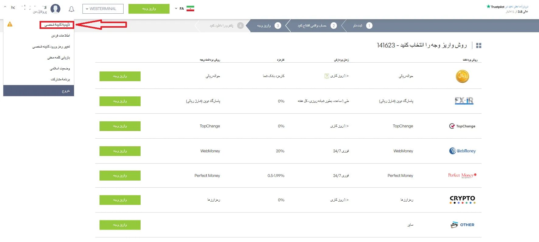Go to the 'واریز وجه' step

pos(264,26)
